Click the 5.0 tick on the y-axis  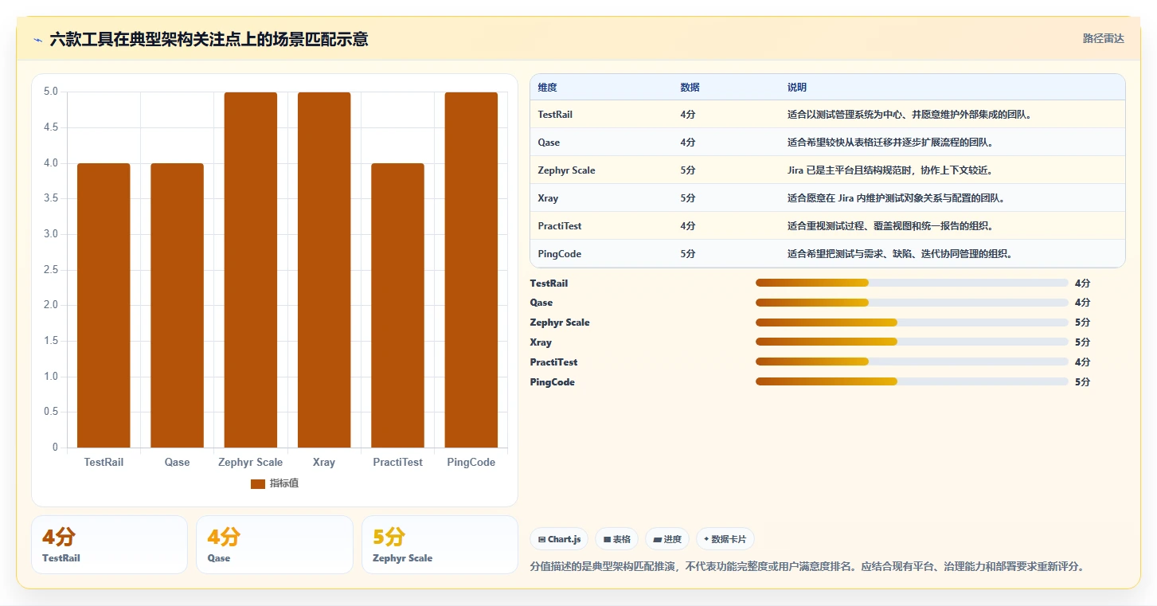click(50, 92)
